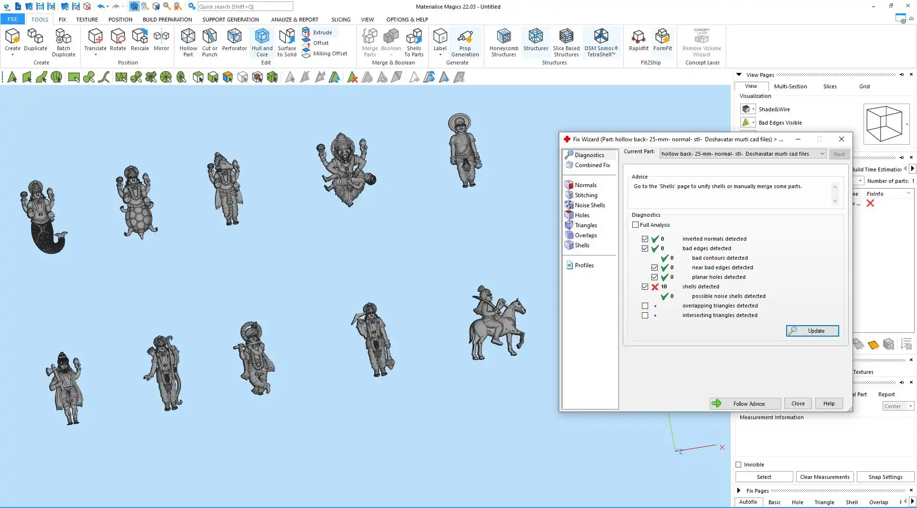Click the Hull and Core icon
The height and width of the screenshot is (508, 917).
coord(262,42)
